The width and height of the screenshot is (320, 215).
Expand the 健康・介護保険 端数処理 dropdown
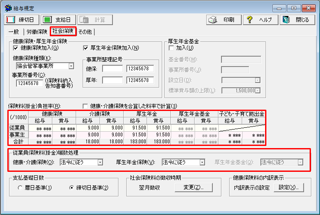point(100,162)
